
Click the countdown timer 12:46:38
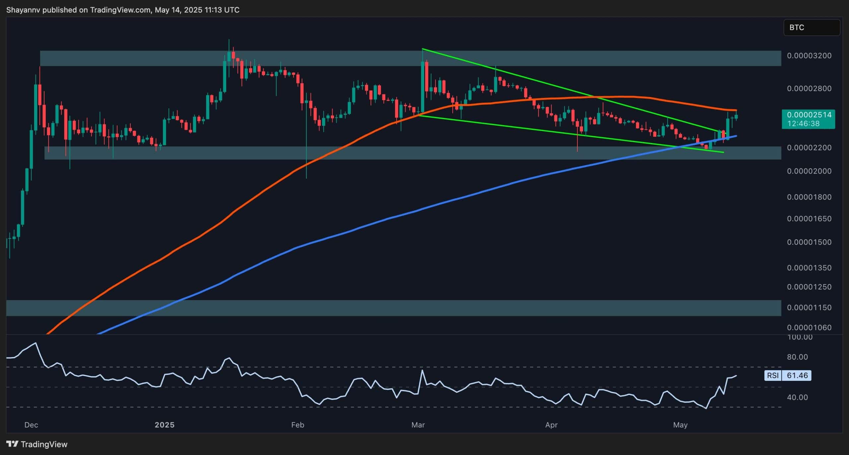tap(804, 124)
